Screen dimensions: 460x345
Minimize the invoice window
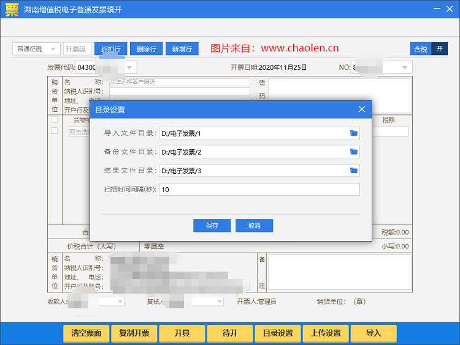tap(437, 9)
